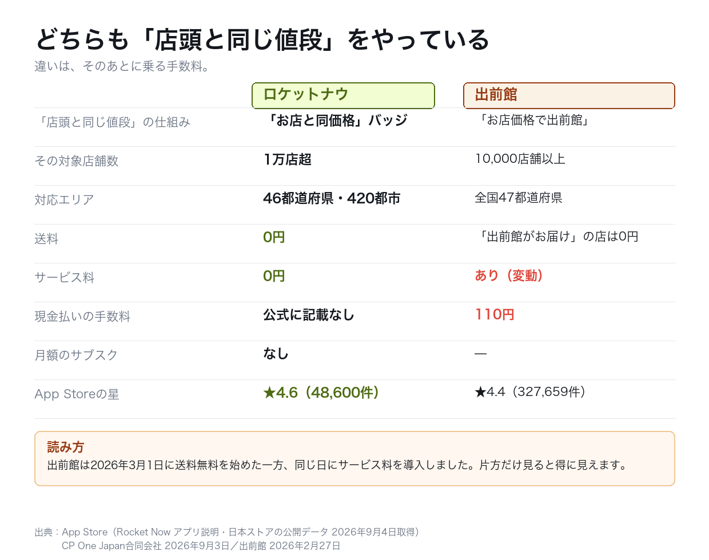
Task: Click the source line 出典：App Store
Action: [x=227, y=532]
